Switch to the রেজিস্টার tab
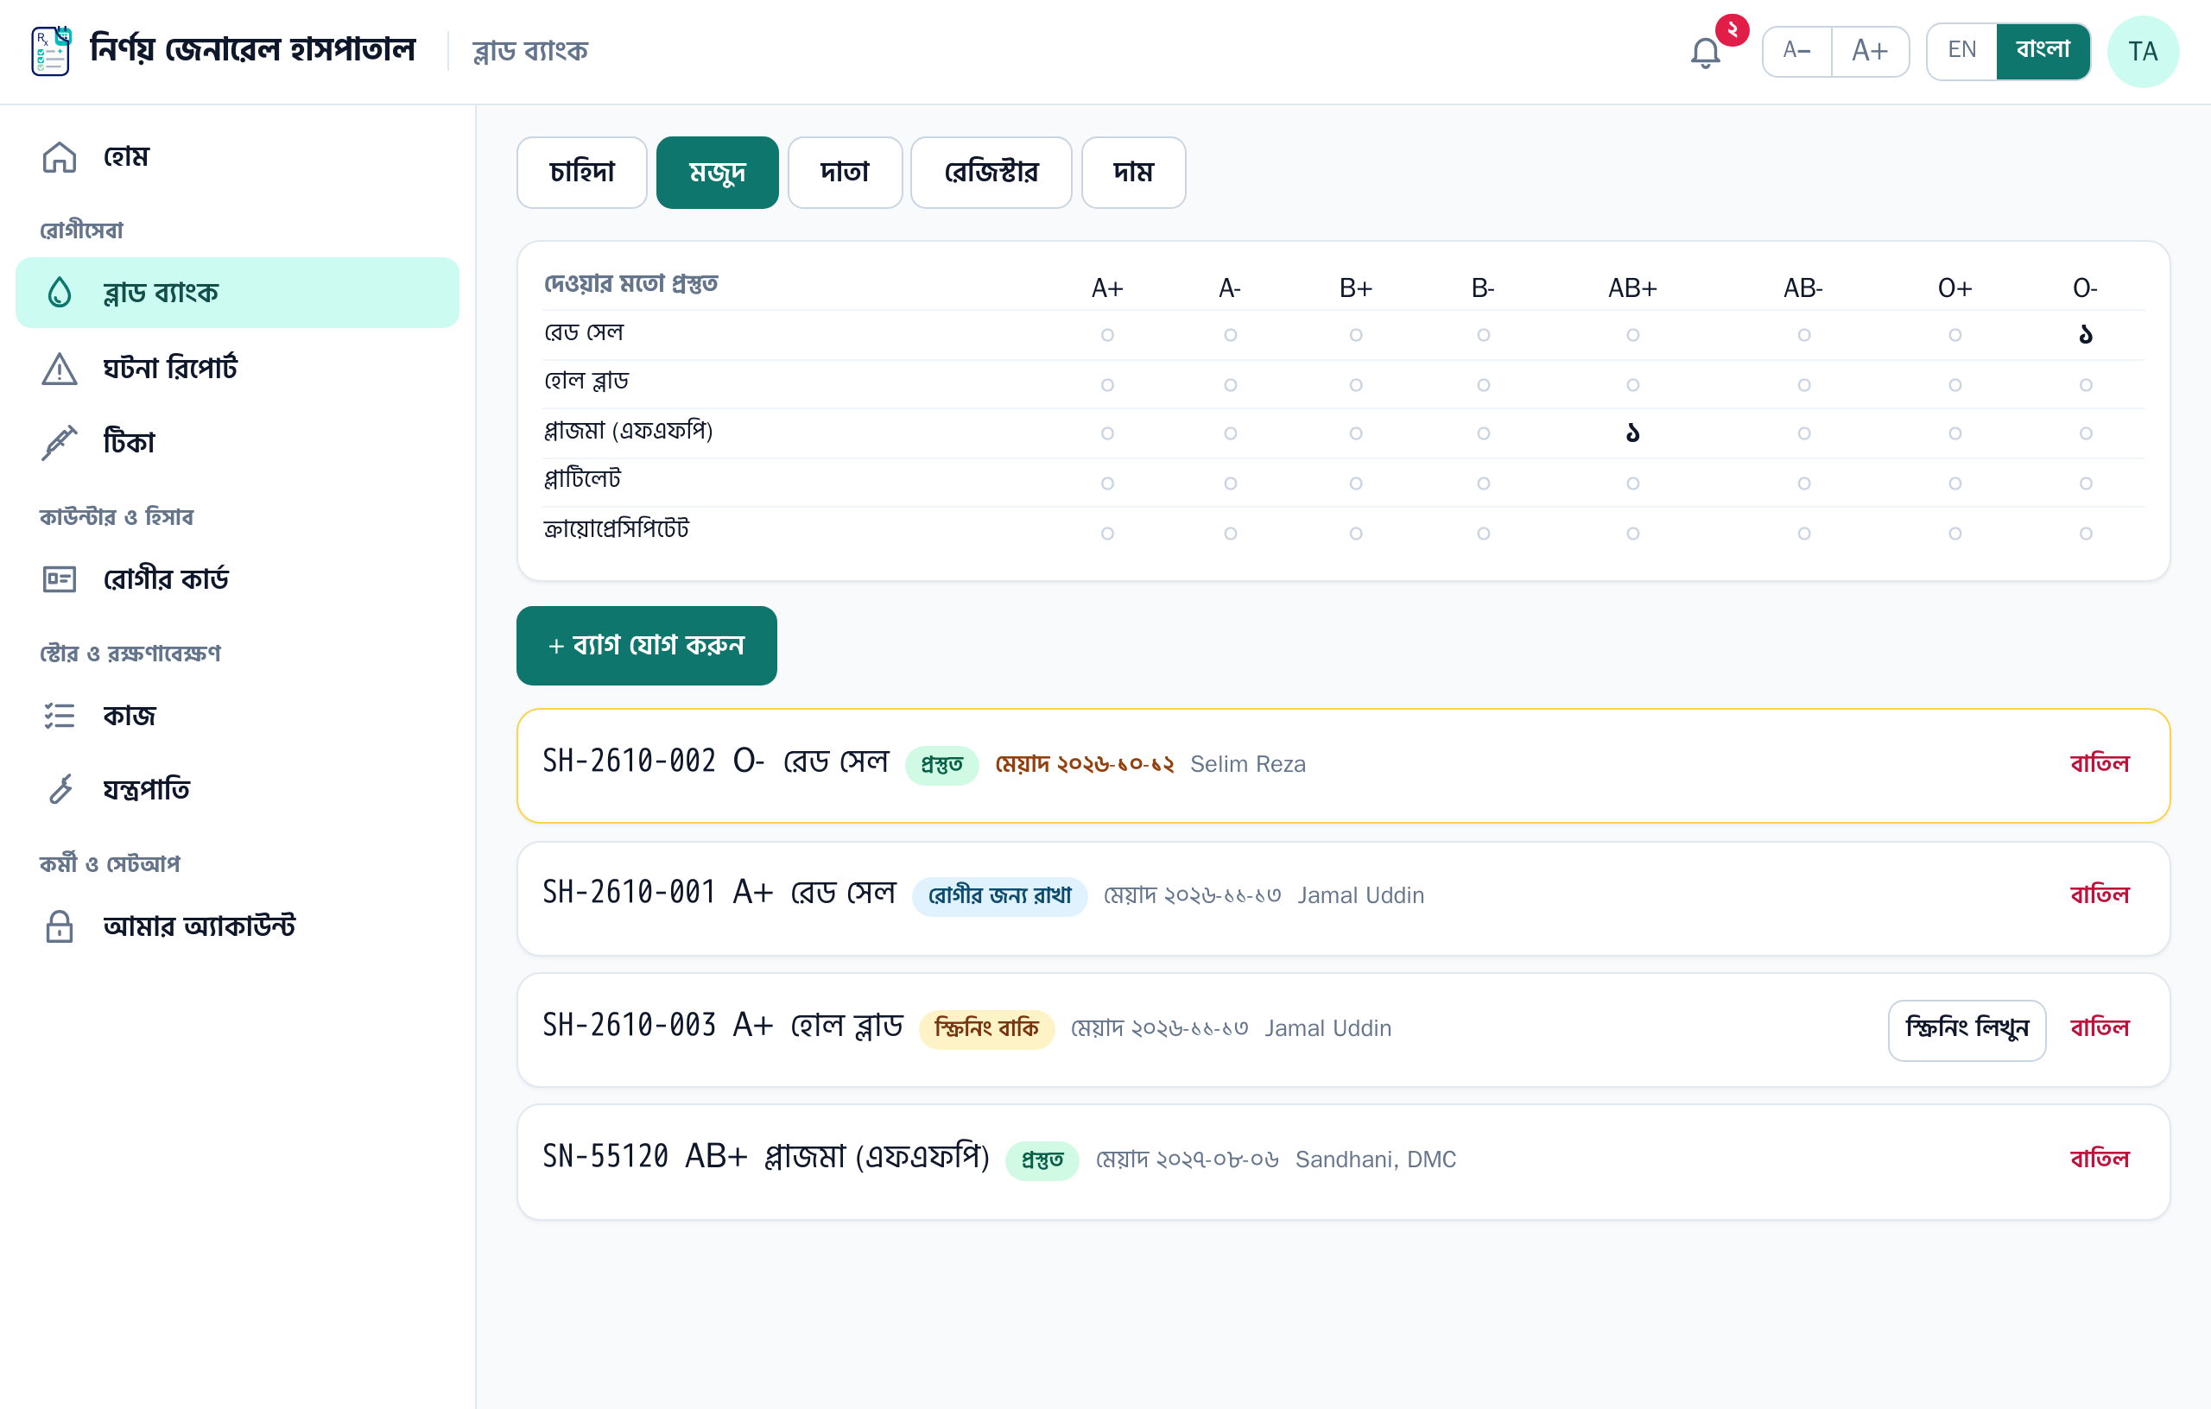The image size is (2211, 1409). coord(991,173)
